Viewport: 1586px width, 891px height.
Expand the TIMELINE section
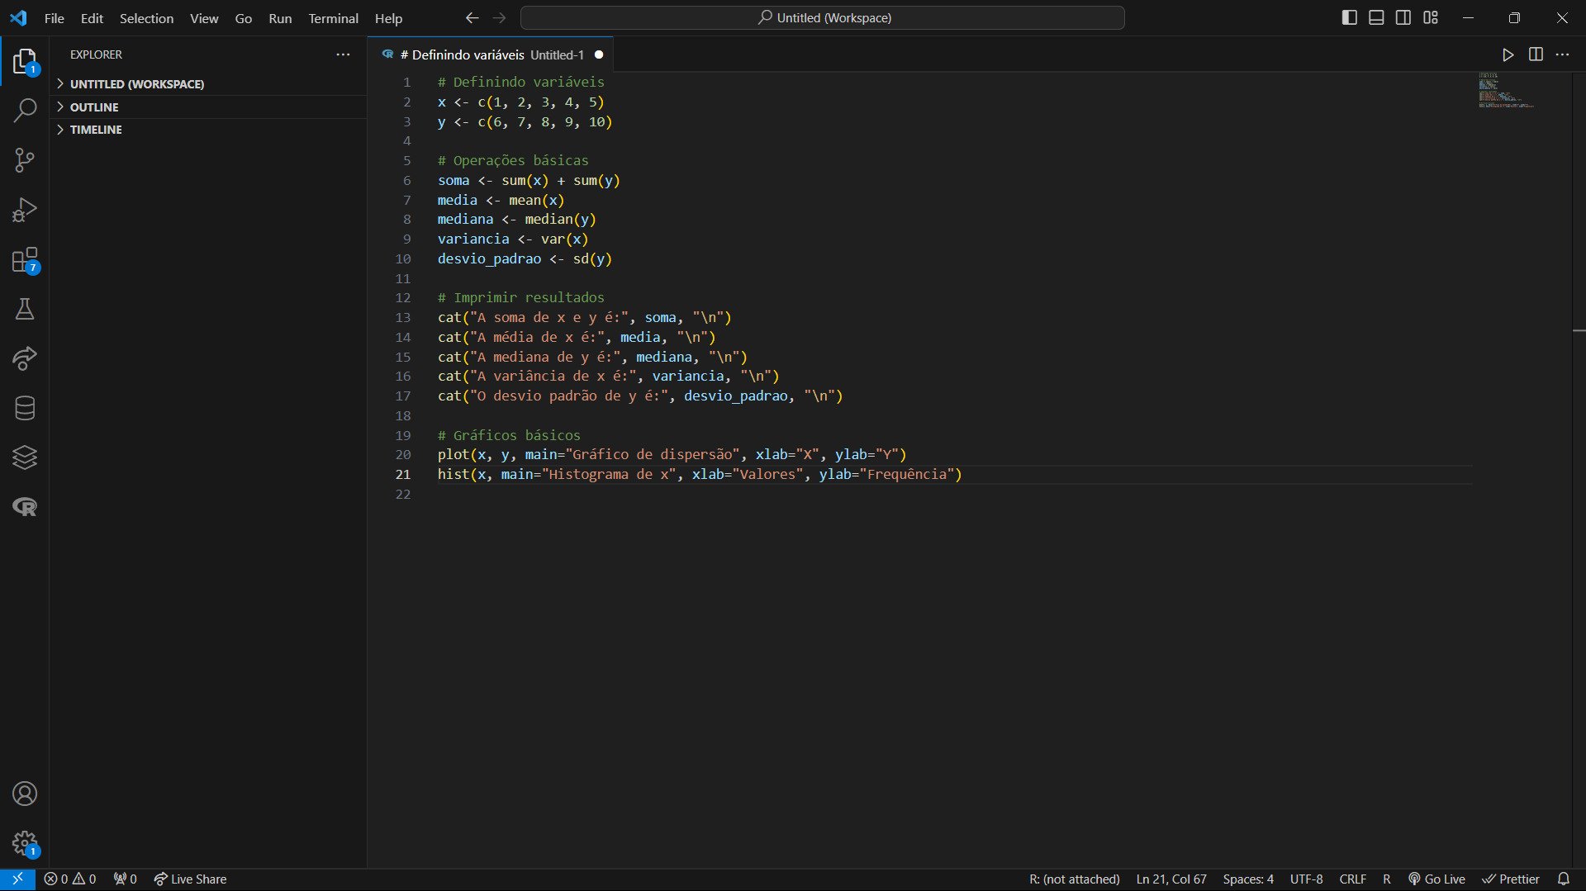tap(208, 130)
